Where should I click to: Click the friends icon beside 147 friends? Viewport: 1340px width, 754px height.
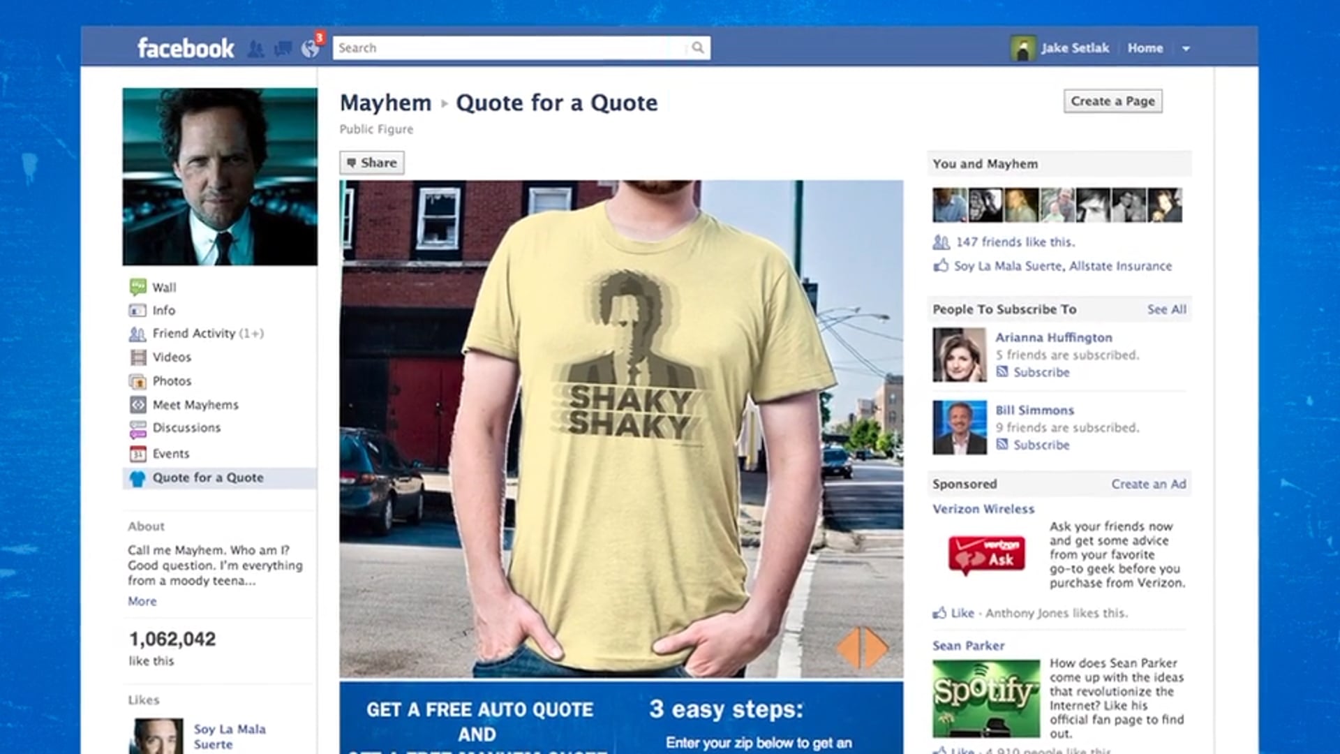coord(941,242)
